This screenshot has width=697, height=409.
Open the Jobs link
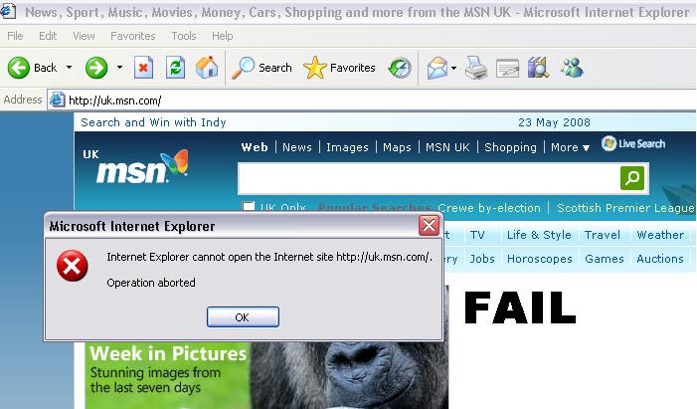pyautogui.click(x=482, y=259)
